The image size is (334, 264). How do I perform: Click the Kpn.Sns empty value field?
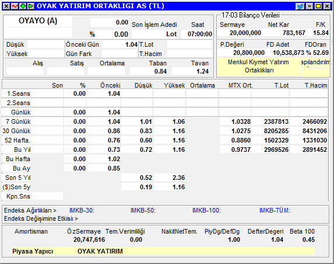pyautogui.click(x=47, y=196)
